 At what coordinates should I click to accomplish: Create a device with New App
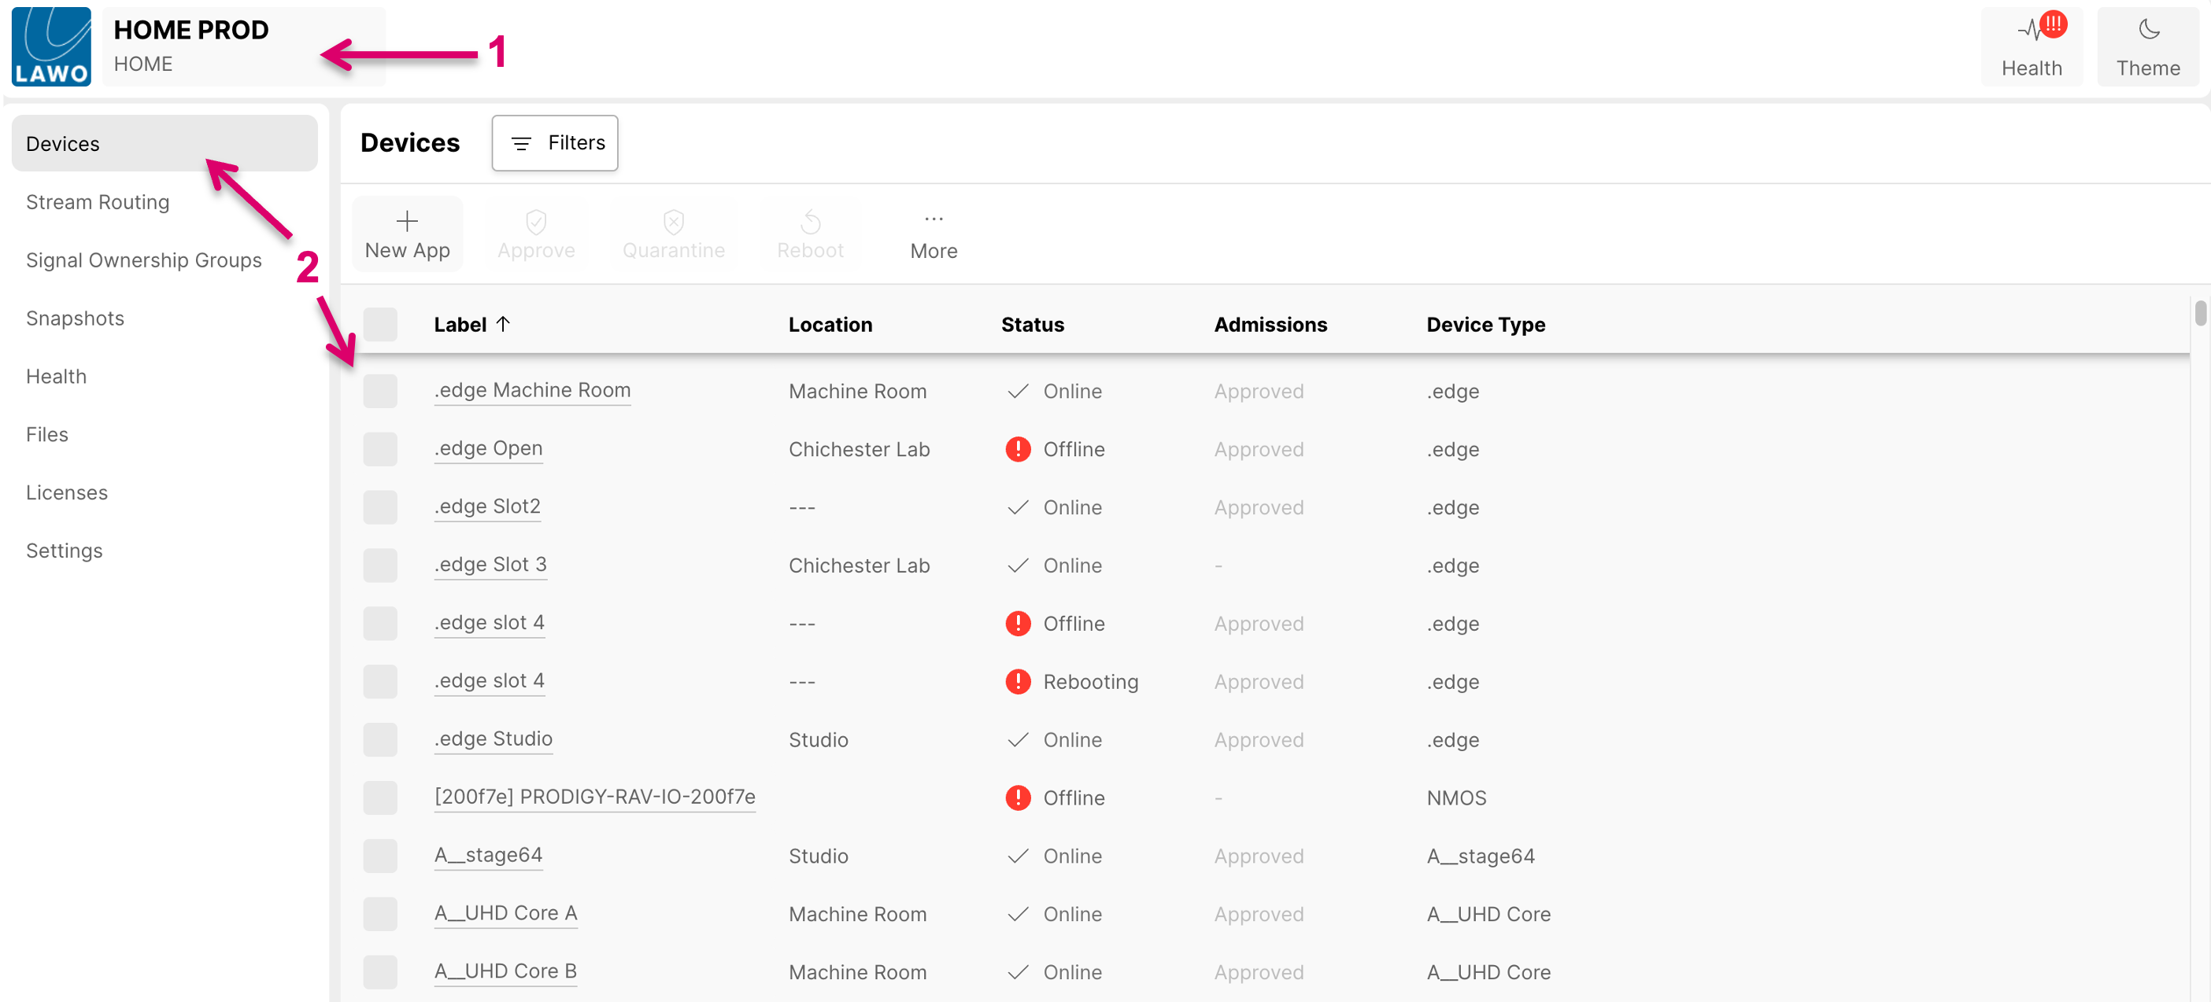pyautogui.click(x=406, y=233)
